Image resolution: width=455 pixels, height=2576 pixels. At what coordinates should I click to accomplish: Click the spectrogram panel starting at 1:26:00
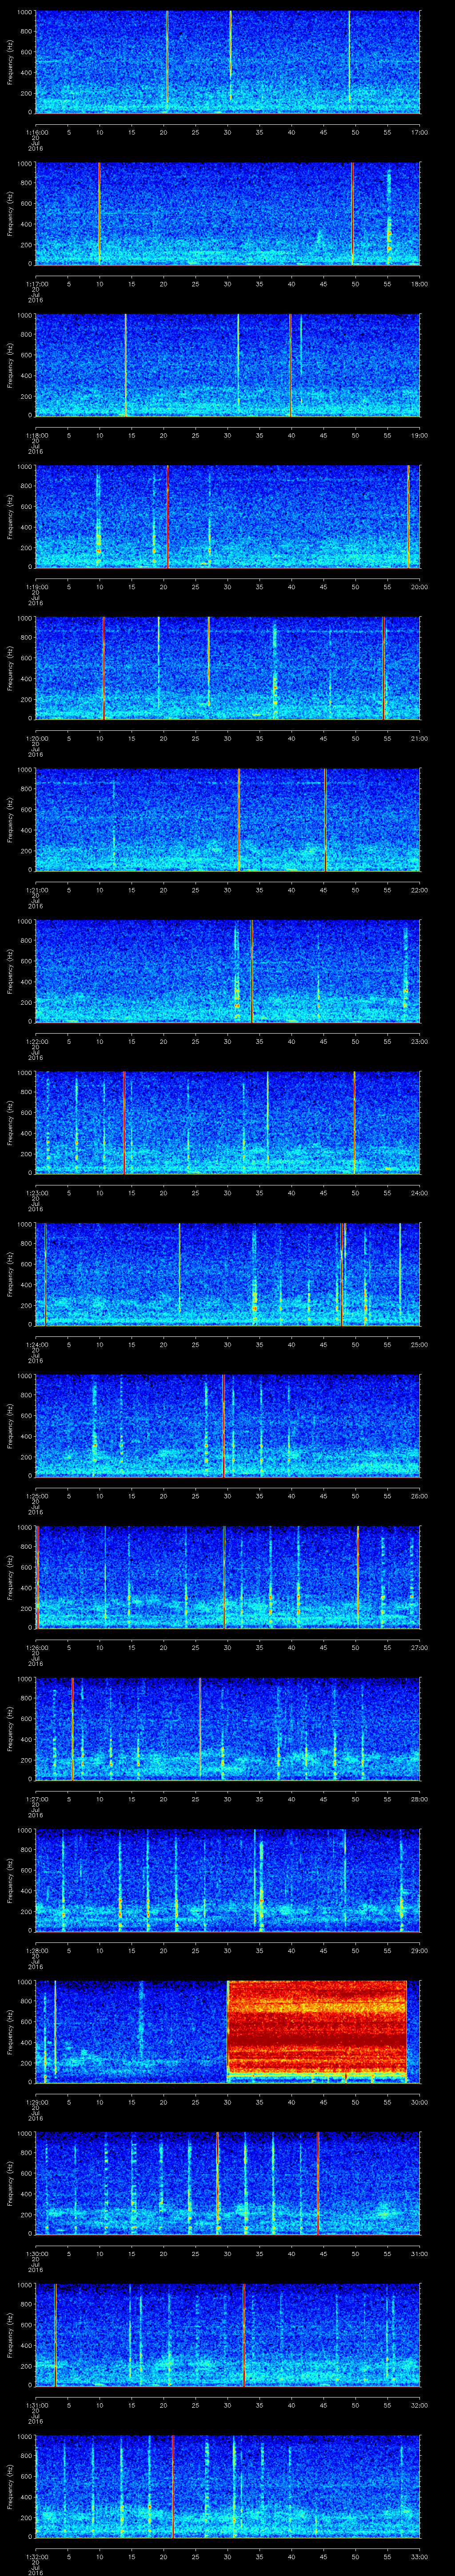(228, 1577)
